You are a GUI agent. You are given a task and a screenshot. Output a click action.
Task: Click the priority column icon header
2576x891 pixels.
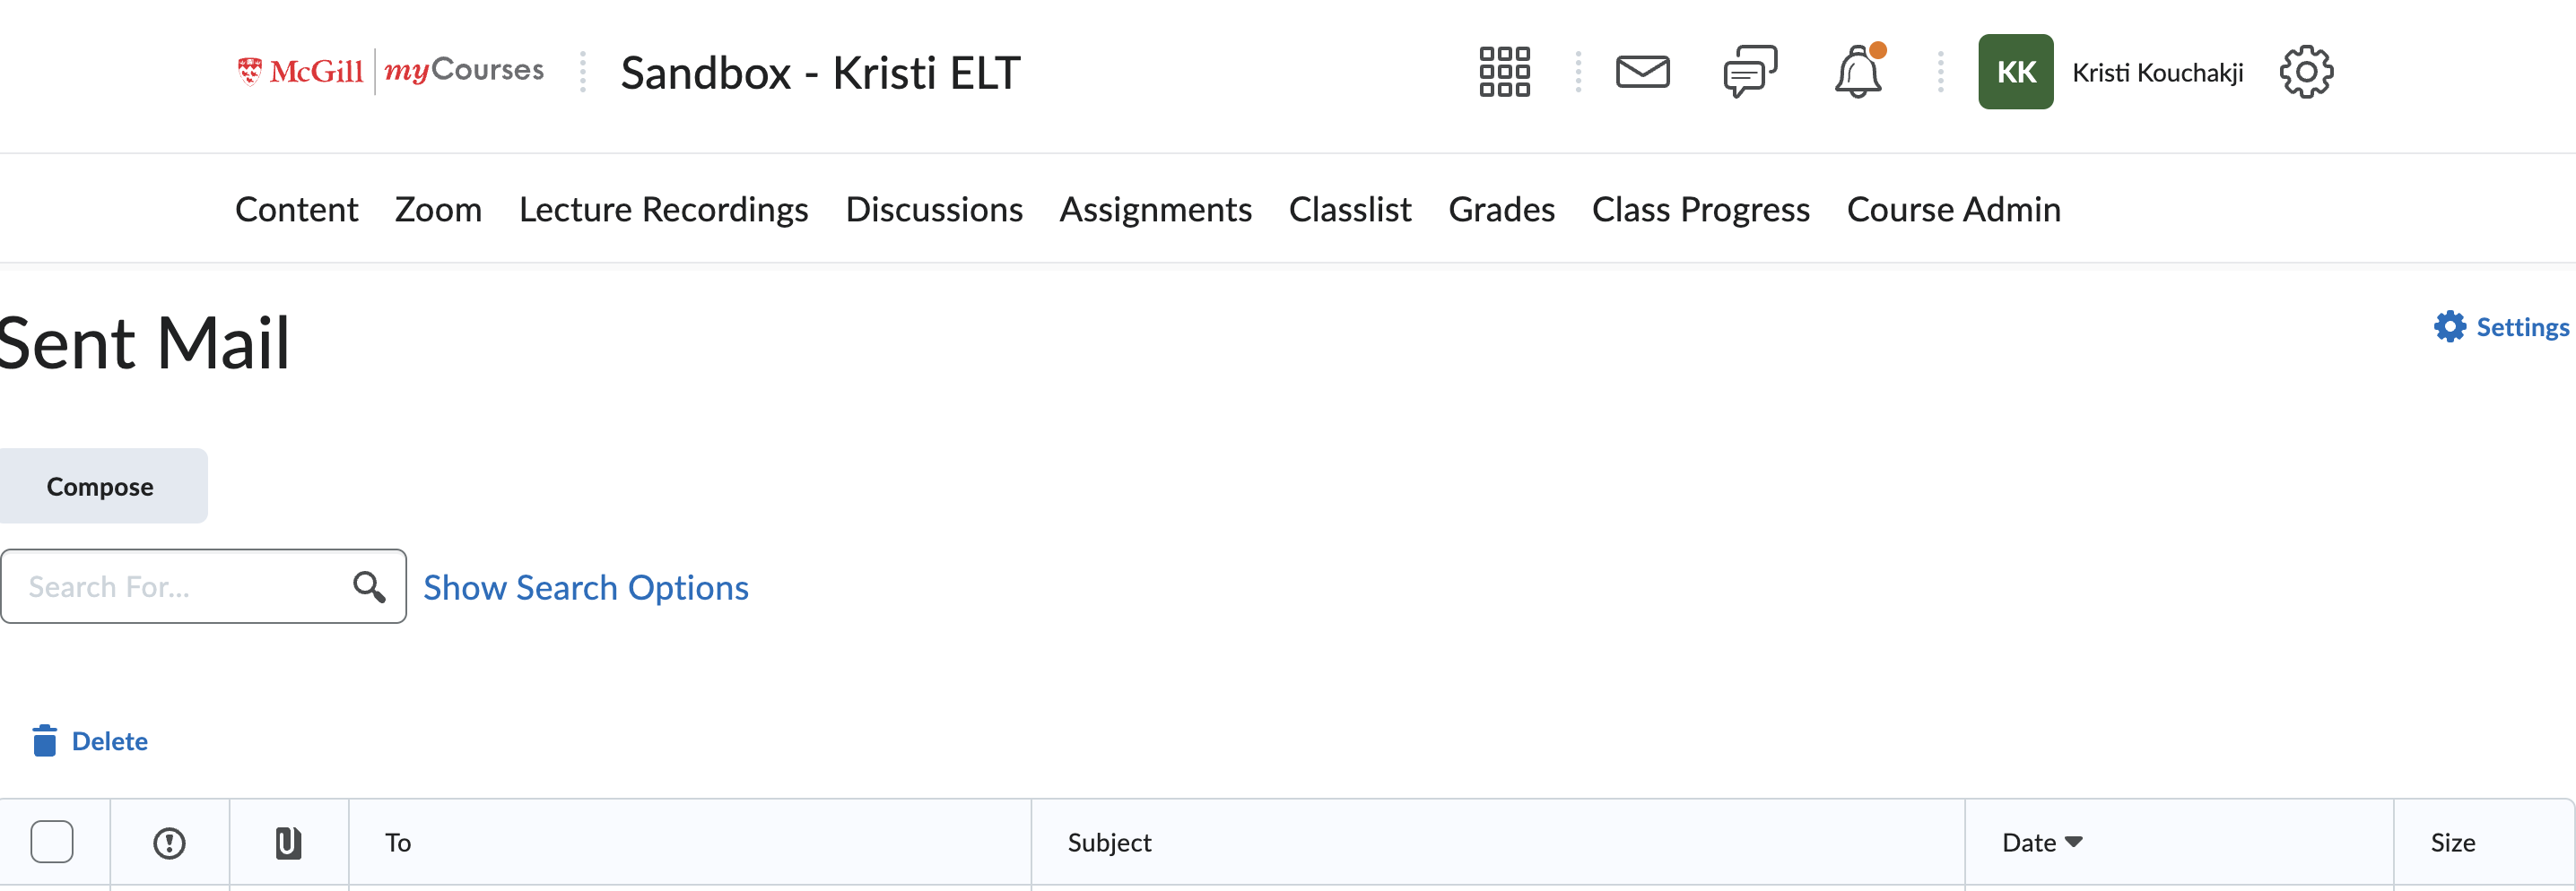pyautogui.click(x=169, y=843)
